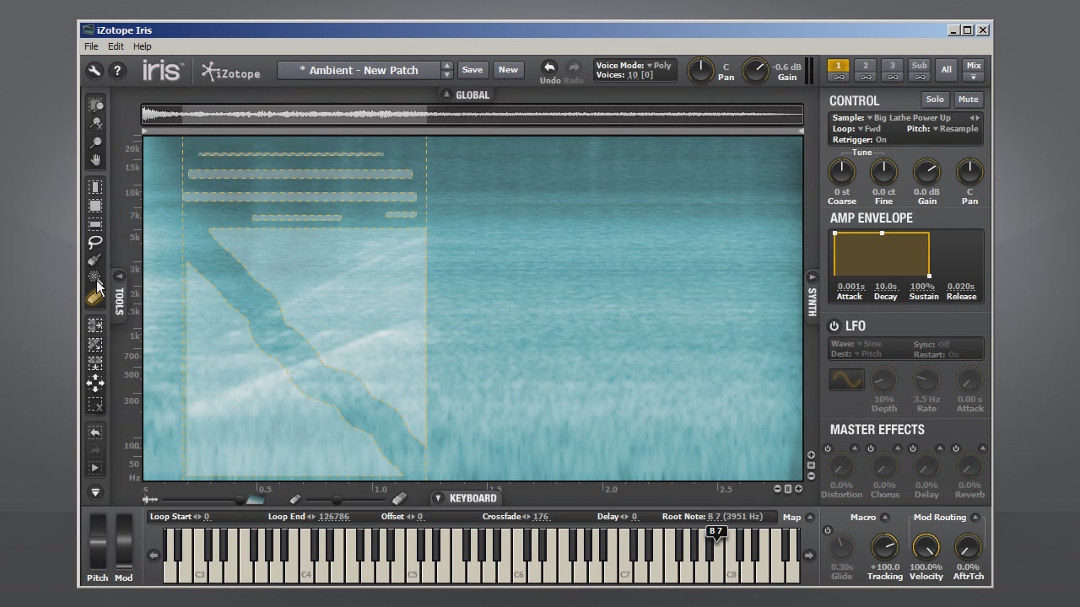This screenshot has height=607, width=1080.
Task: Select the move selection arrows tool
Action: [x=95, y=384]
